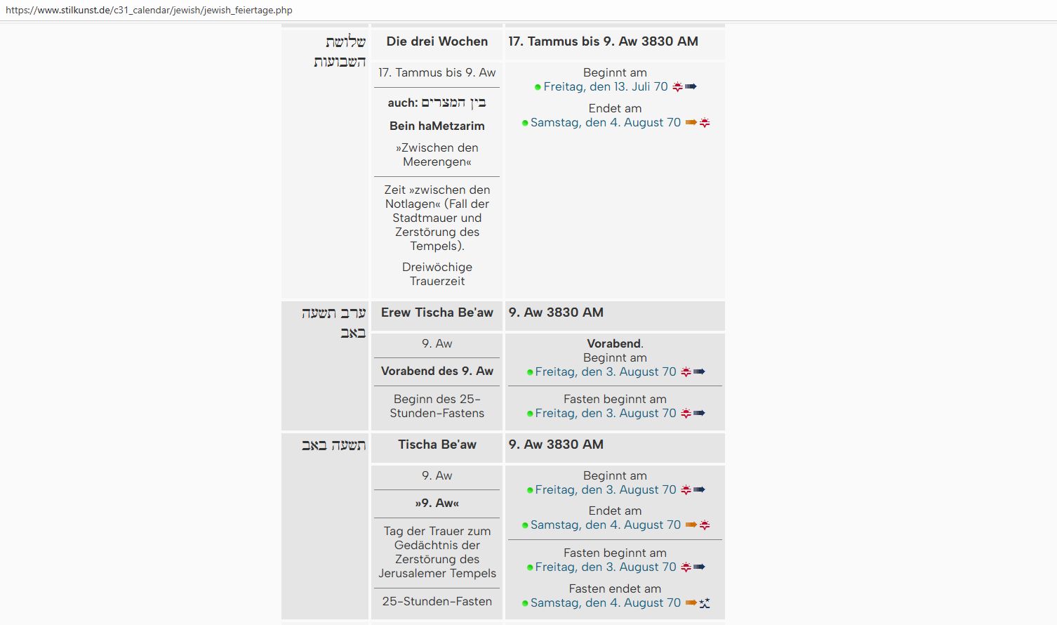
Task: Click the stilkunst.de URL in the address bar
Action: 149,11
